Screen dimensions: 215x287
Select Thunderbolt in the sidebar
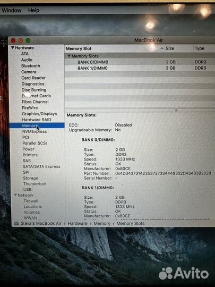pos(35,184)
